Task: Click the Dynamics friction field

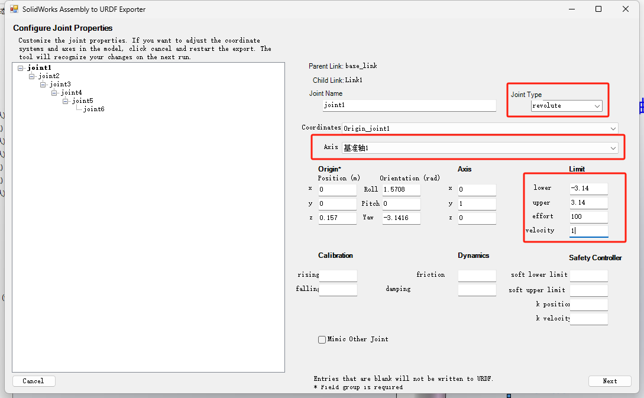Action: click(x=477, y=276)
